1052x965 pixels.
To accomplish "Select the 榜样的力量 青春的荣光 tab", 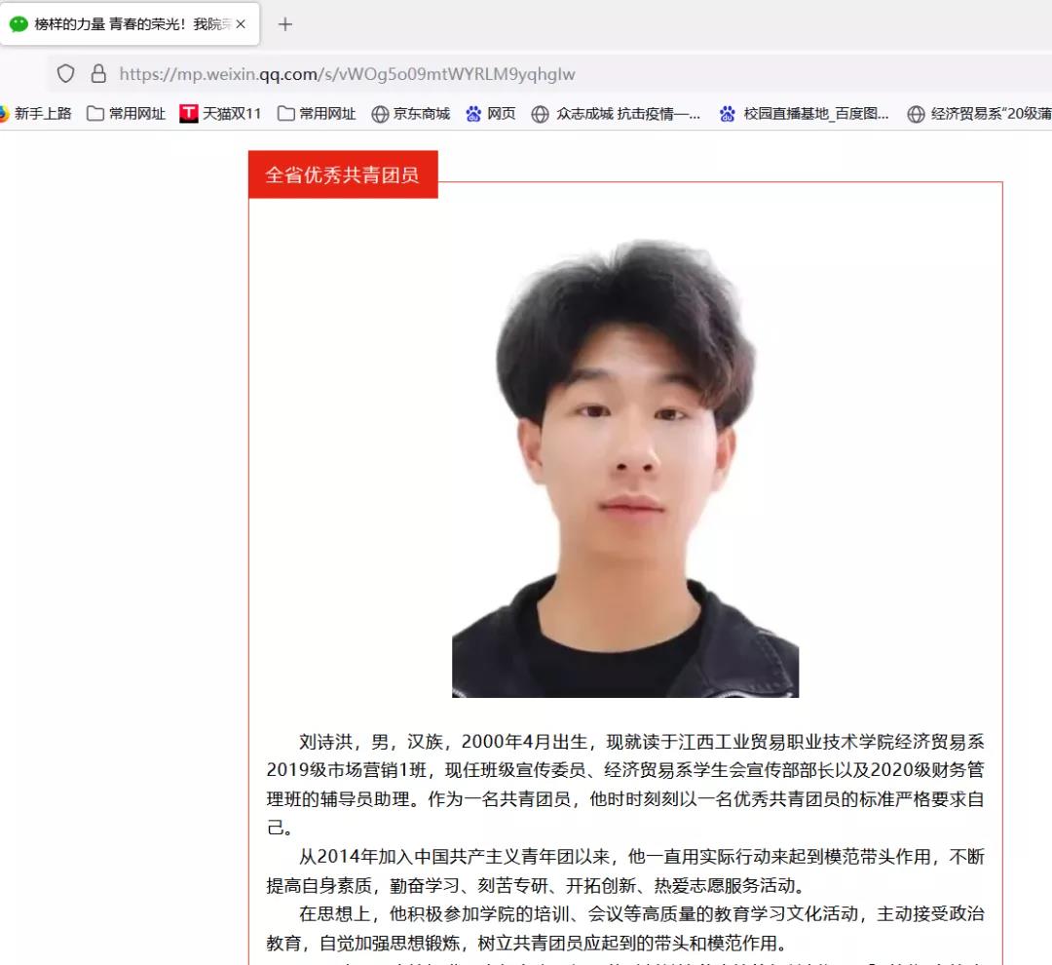I will [x=130, y=24].
